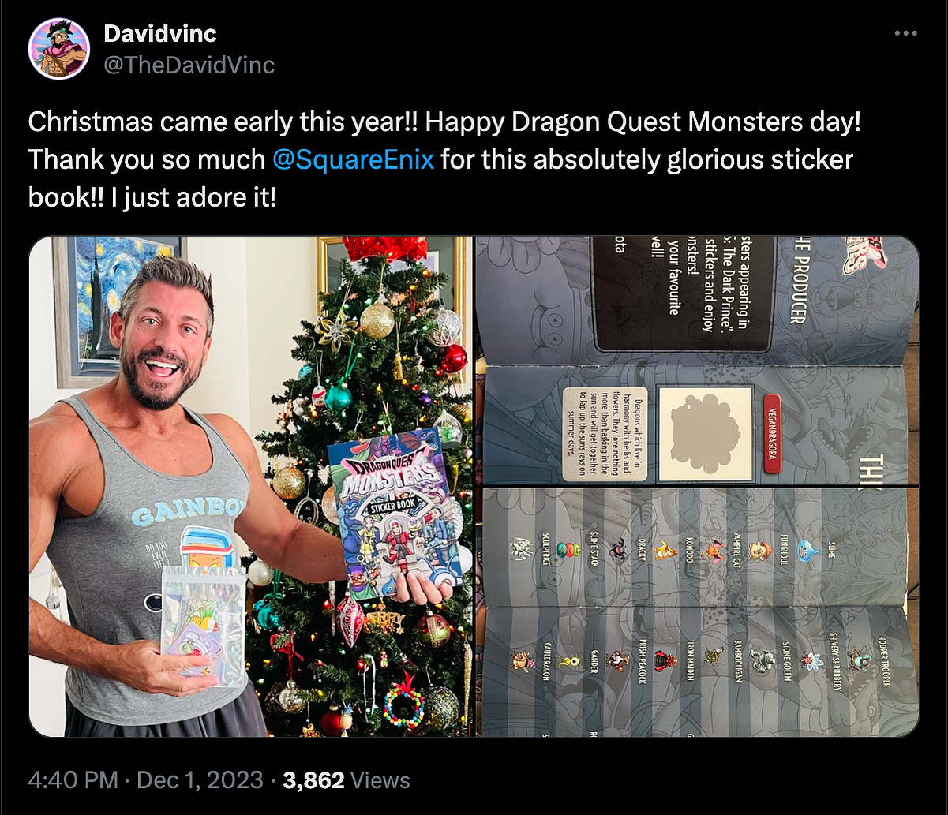Viewport: 948px width, 815px height.
Task: Click the @TheDavidVinc handle
Action: 189,64
